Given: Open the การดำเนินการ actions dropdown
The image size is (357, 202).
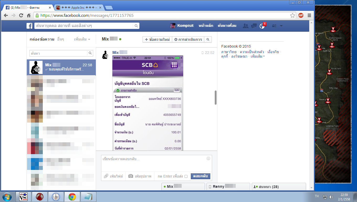Looking at the screenshot, I should click(188, 39).
